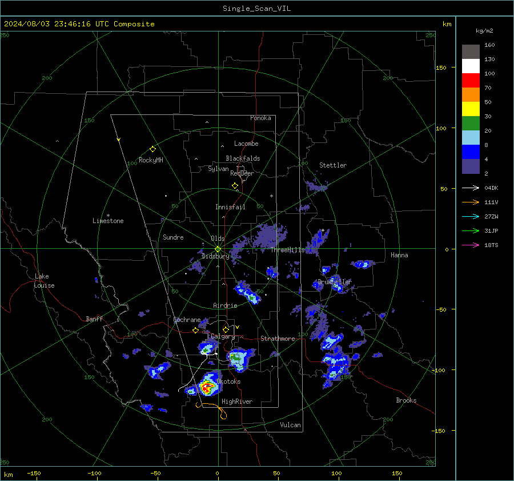514x481 pixels.
Task: Click the Banff town label
Action: (x=94, y=319)
